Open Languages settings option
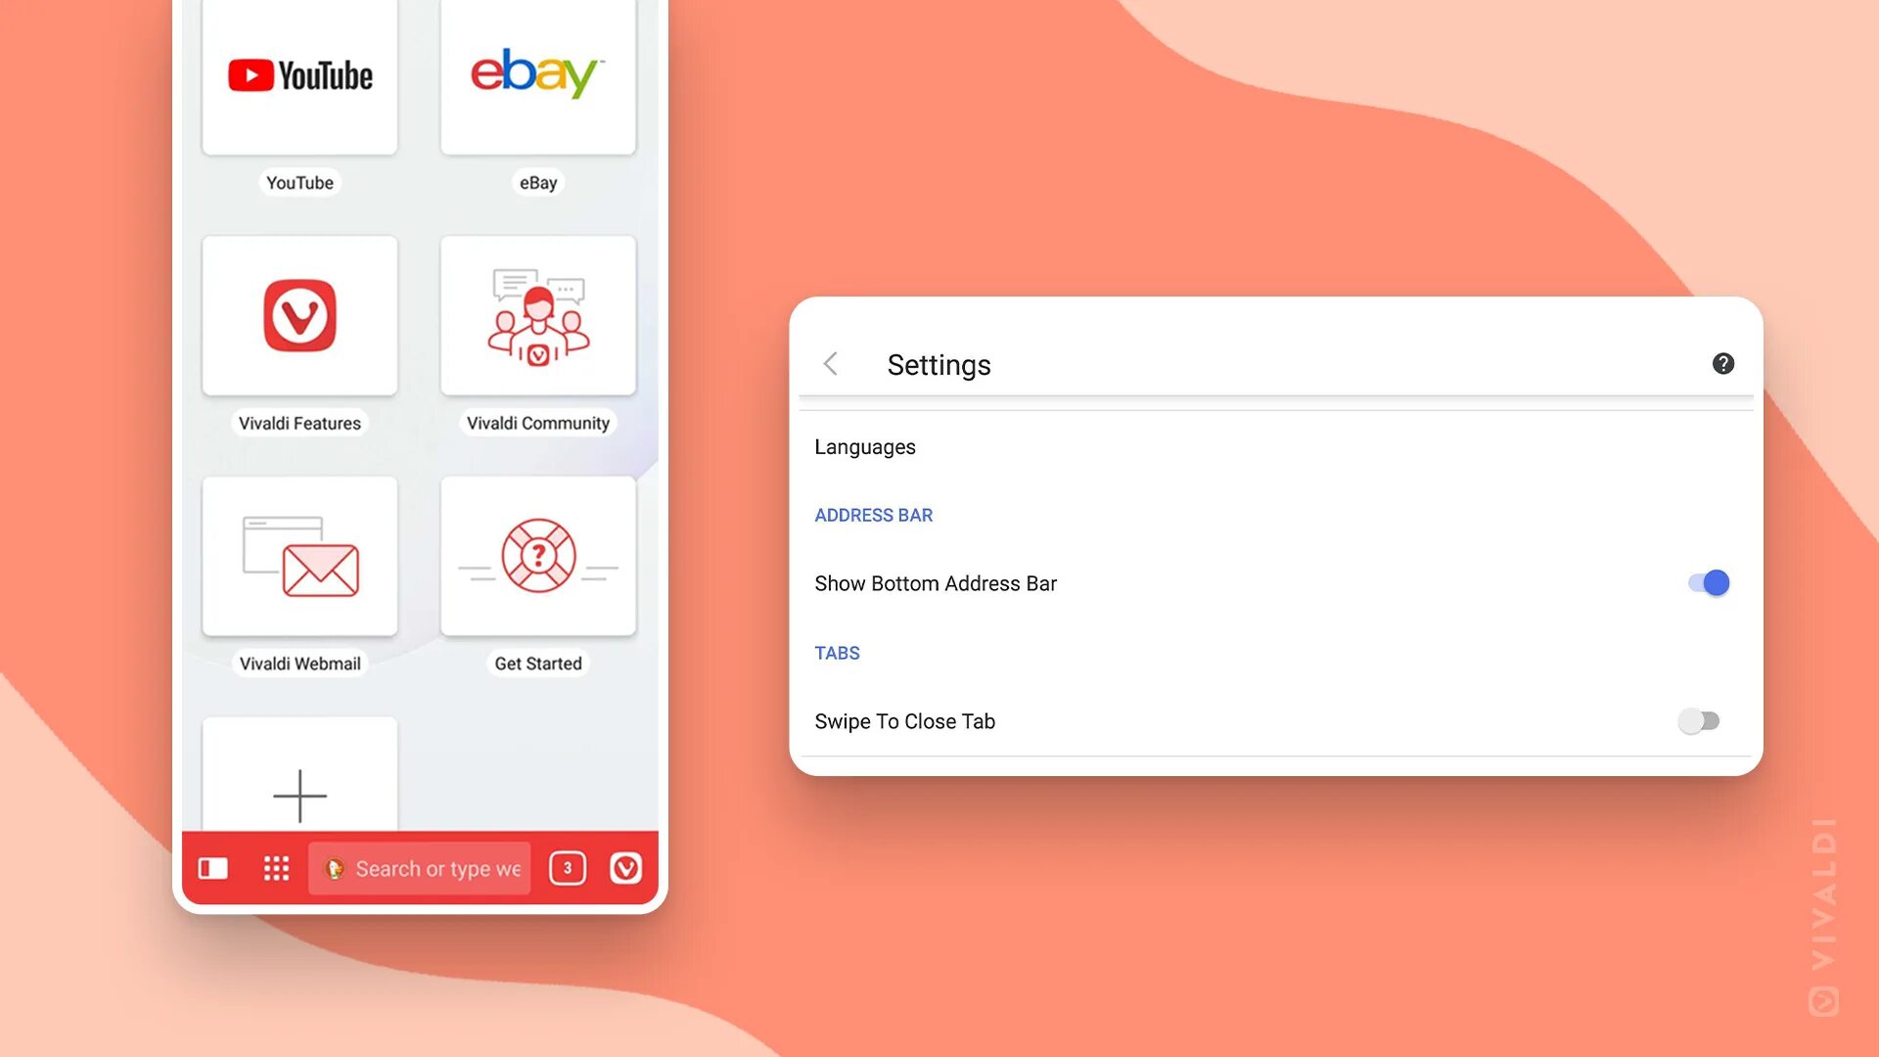This screenshot has width=1879, height=1057. pos(865,446)
